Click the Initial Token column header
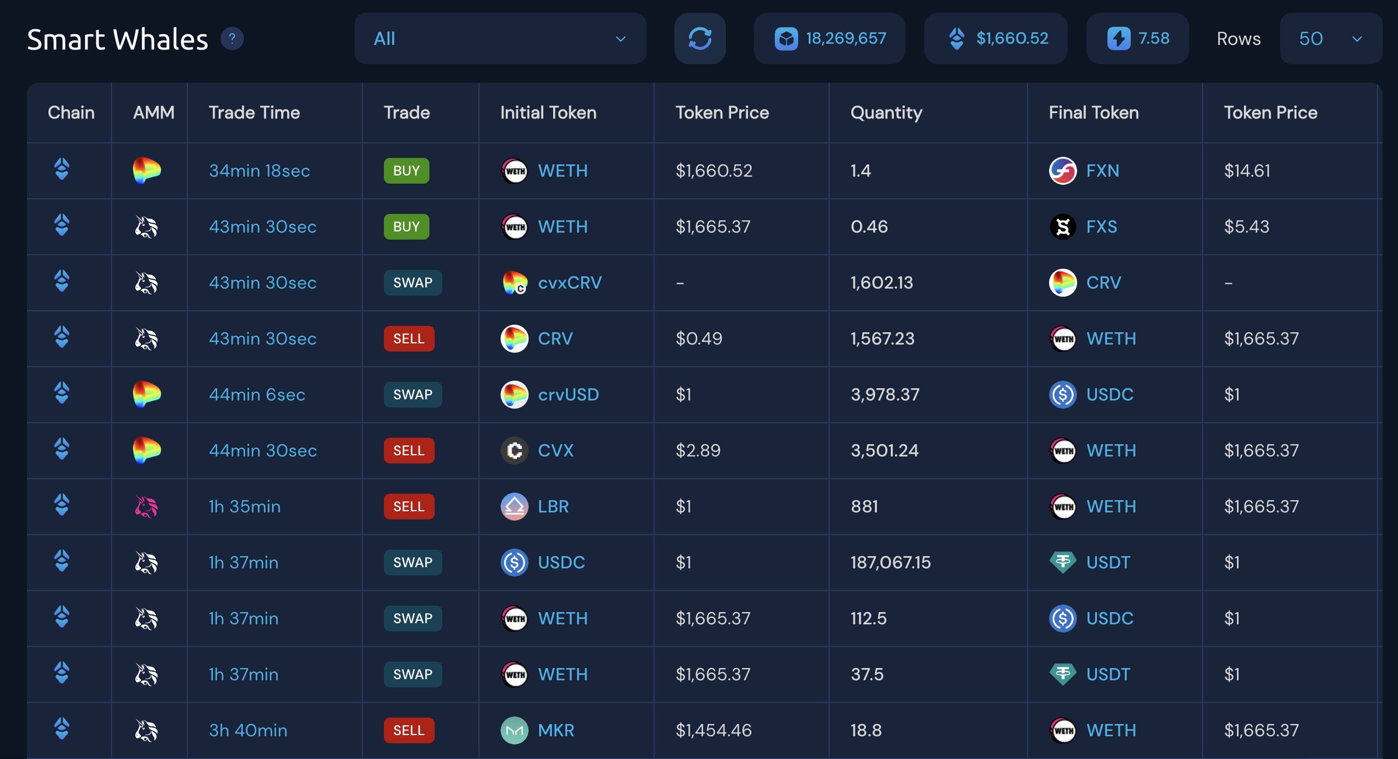This screenshot has height=759, width=1398. click(x=548, y=113)
